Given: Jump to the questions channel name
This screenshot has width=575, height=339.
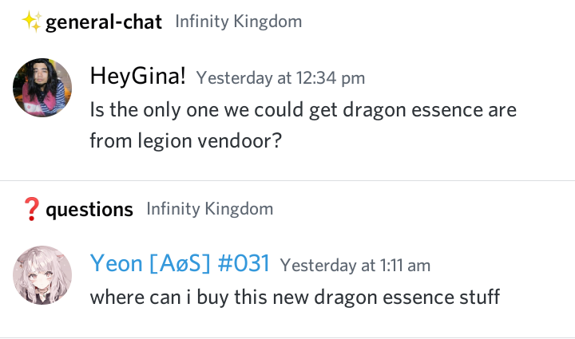Looking at the screenshot, I should pyautogui.click(x=89, y=210).
